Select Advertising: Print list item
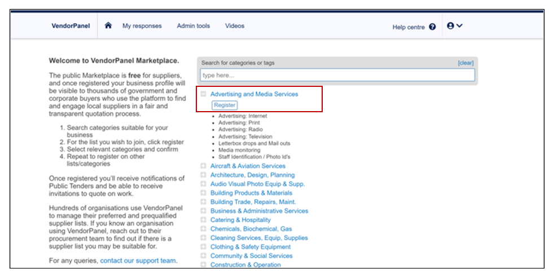Image resolution: width=549 pixels, height=273 pixels. point(239,123)
